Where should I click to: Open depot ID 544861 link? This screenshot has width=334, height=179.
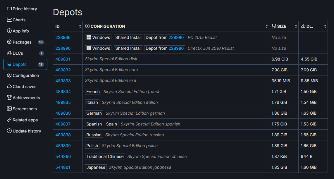tap(63, 167)
